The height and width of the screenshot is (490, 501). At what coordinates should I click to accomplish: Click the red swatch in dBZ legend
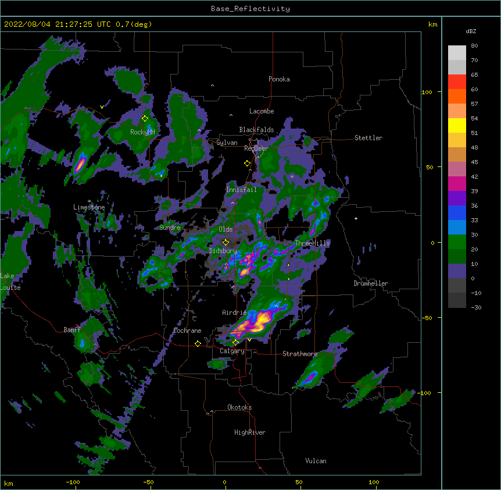coord(457,82)
